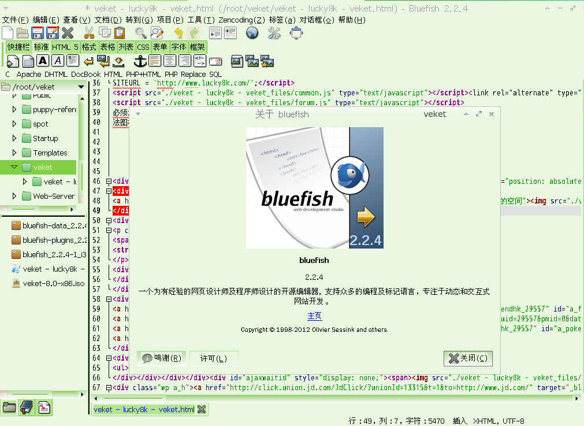
Task: Expand the spot folder
Action: point(14,124)
